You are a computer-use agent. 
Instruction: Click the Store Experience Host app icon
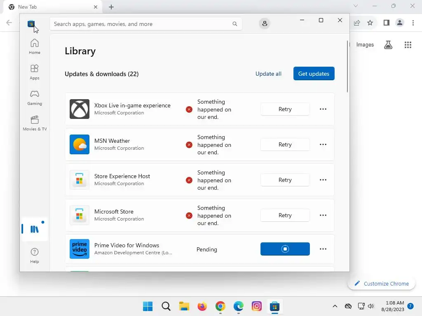[x=80, y=180]
